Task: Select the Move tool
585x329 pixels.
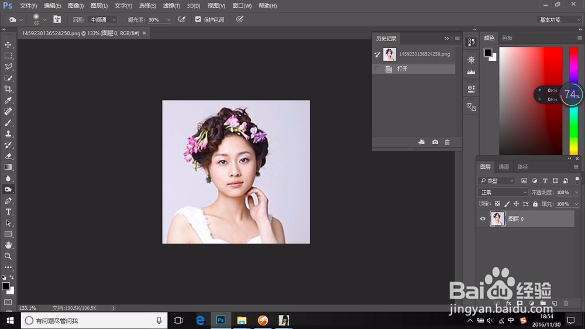Action: click(x=8, y=45)
